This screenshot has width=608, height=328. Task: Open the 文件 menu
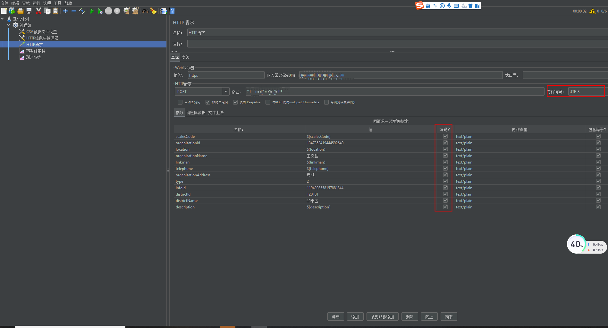point(4,3)
